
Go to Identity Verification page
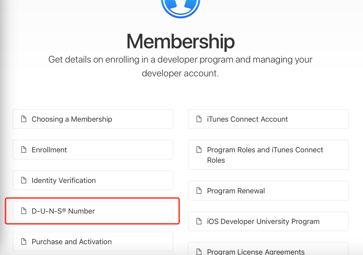pos(64,180)
